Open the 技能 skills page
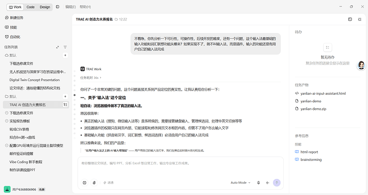The height and width of the screenshot is (195, 368). [11, 27]
